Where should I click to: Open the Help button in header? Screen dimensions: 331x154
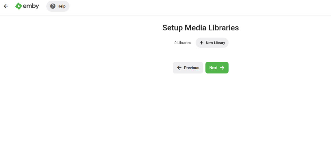[x=58, y=6]
